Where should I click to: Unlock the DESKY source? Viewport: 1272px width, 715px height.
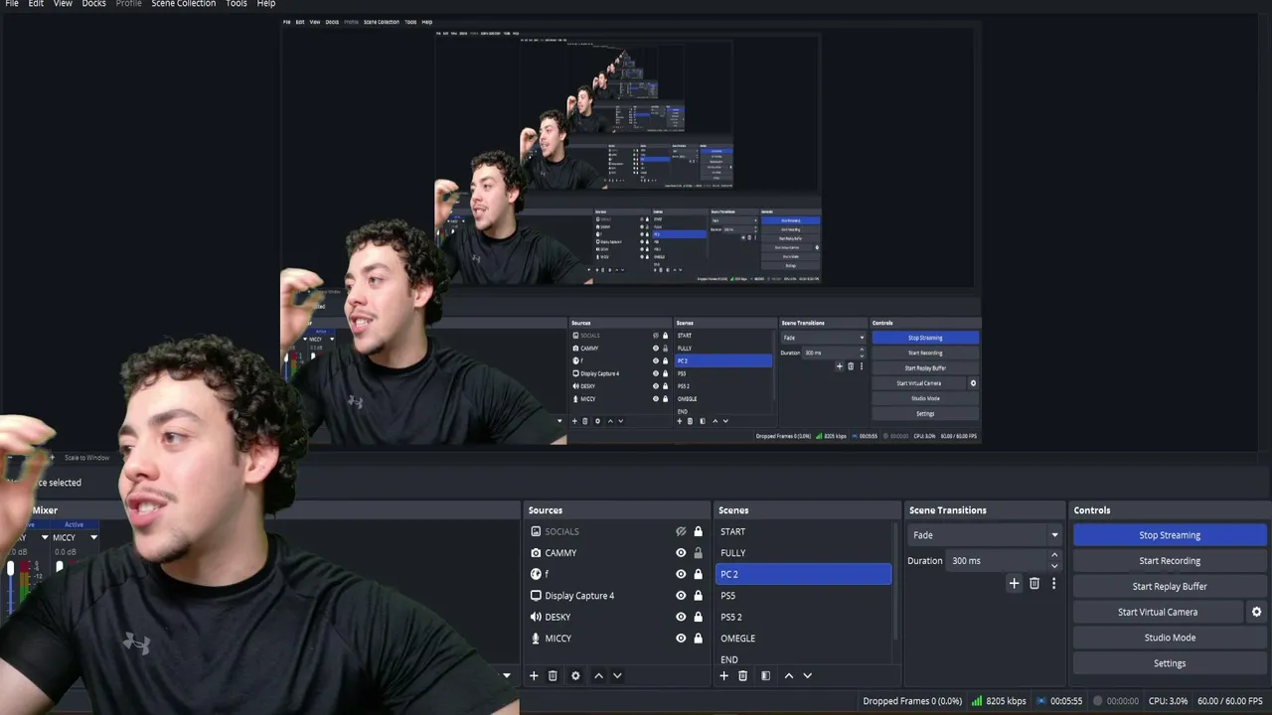[x=698, y=617]
